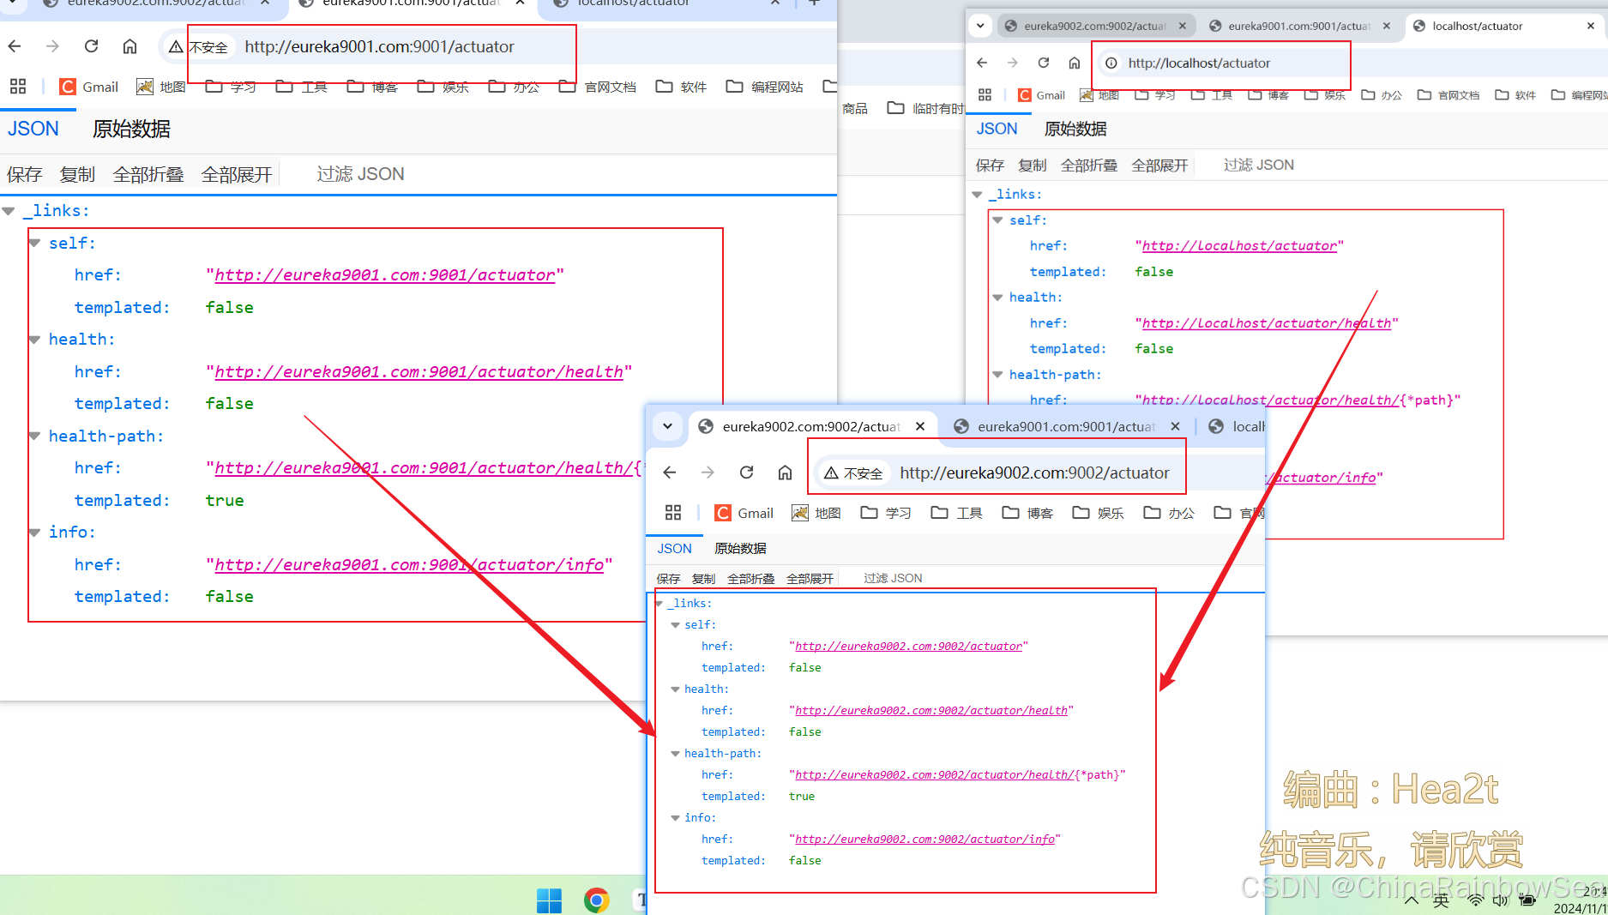Click site info icon in localhost address bar
The image size is (1608, 915).
pos(1111,63)
